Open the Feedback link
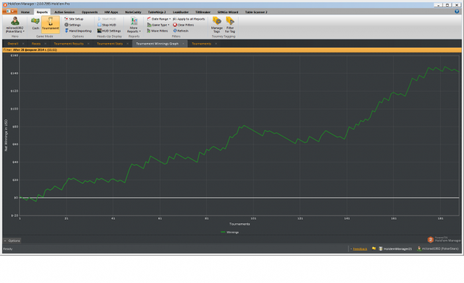This screenshot has height=283, width=464. [360, 249]
